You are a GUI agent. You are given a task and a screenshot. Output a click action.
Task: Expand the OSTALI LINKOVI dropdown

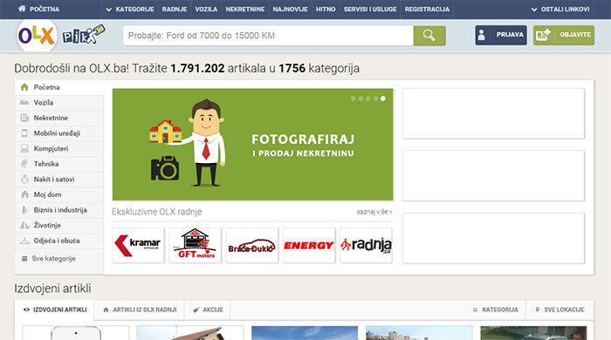pos(560,10)
